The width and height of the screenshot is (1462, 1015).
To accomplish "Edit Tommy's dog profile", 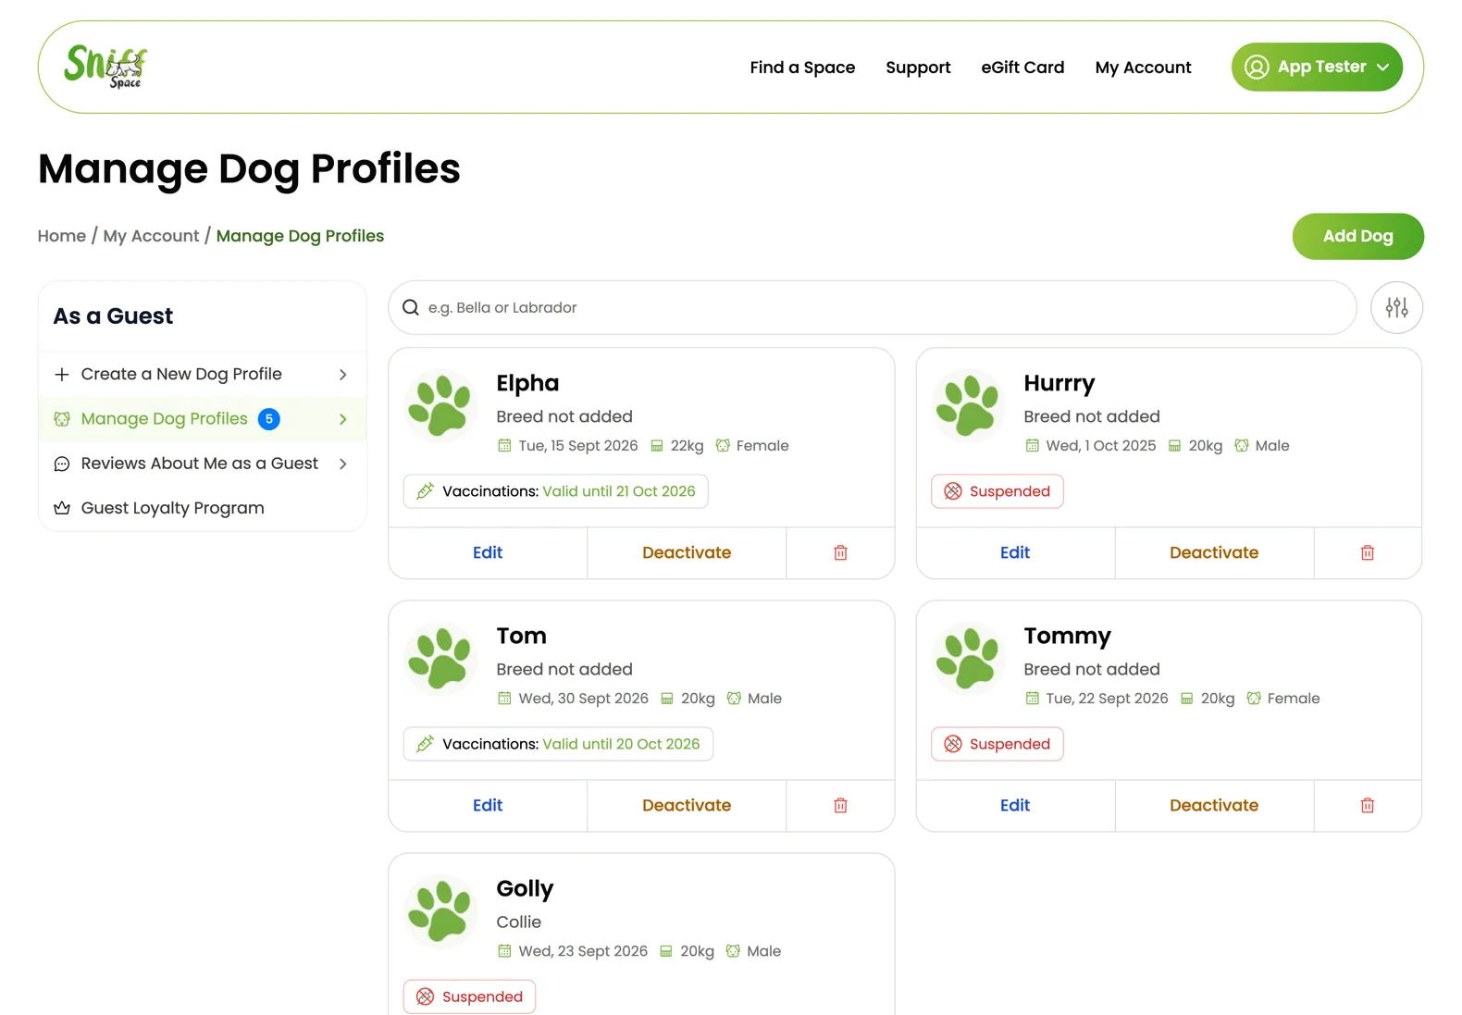I will (x=1015, y=805).
